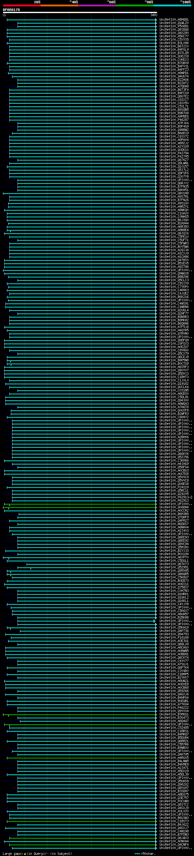Select the BP088178 query title
The image size is (194, 856).
[x=11, y=10]
